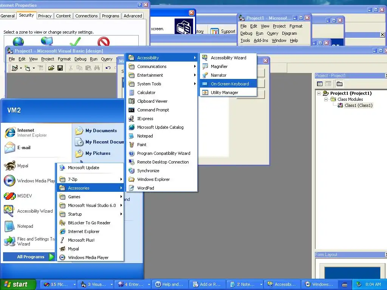Click Toggle Folders icon in Project panel
This screenshot has height=290, width=387.
[340, 84]
